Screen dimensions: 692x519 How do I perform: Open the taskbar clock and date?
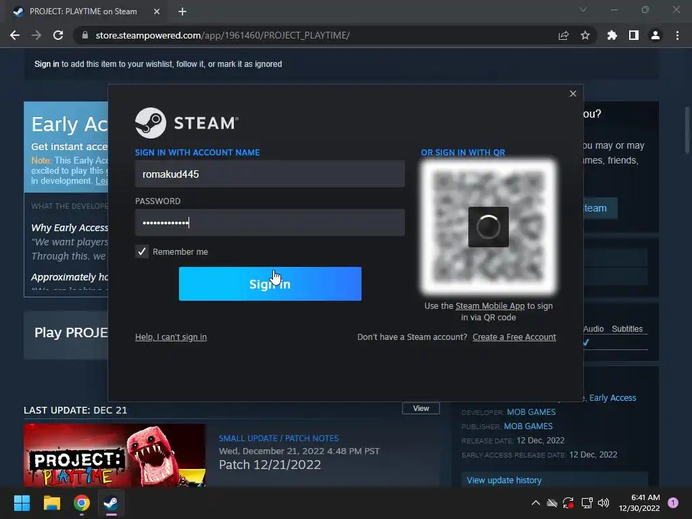[x=639, y=503]
